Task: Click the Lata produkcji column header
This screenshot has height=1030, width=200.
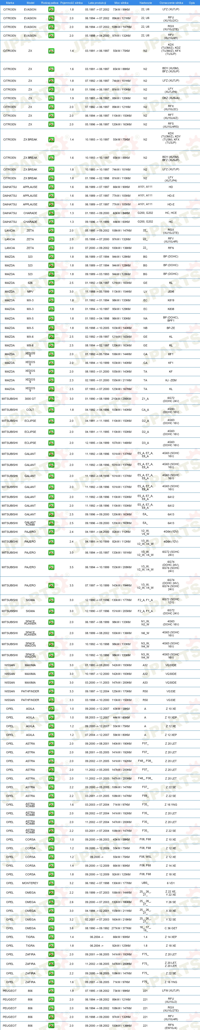Action: point(97,3)
